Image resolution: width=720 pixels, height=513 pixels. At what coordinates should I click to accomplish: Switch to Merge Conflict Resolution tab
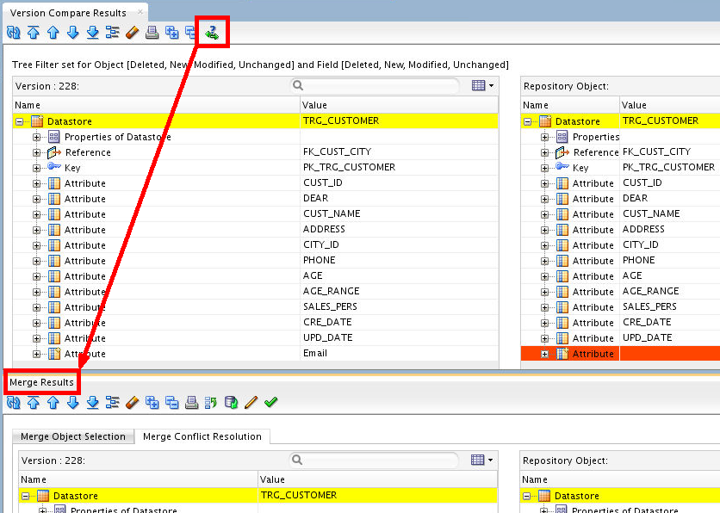[202, 436]
